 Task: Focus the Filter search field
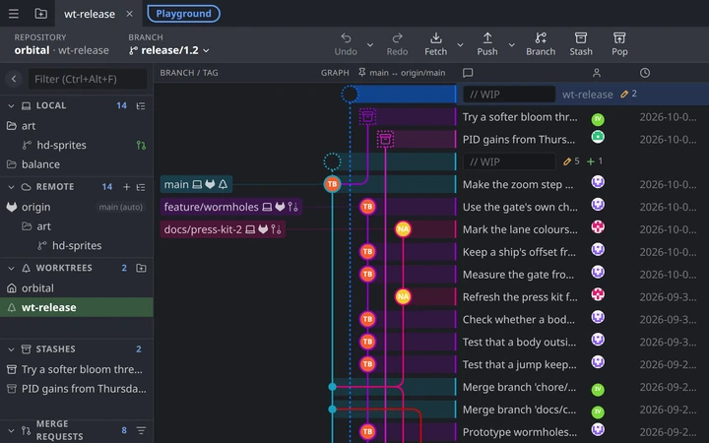tap(88, 79)
